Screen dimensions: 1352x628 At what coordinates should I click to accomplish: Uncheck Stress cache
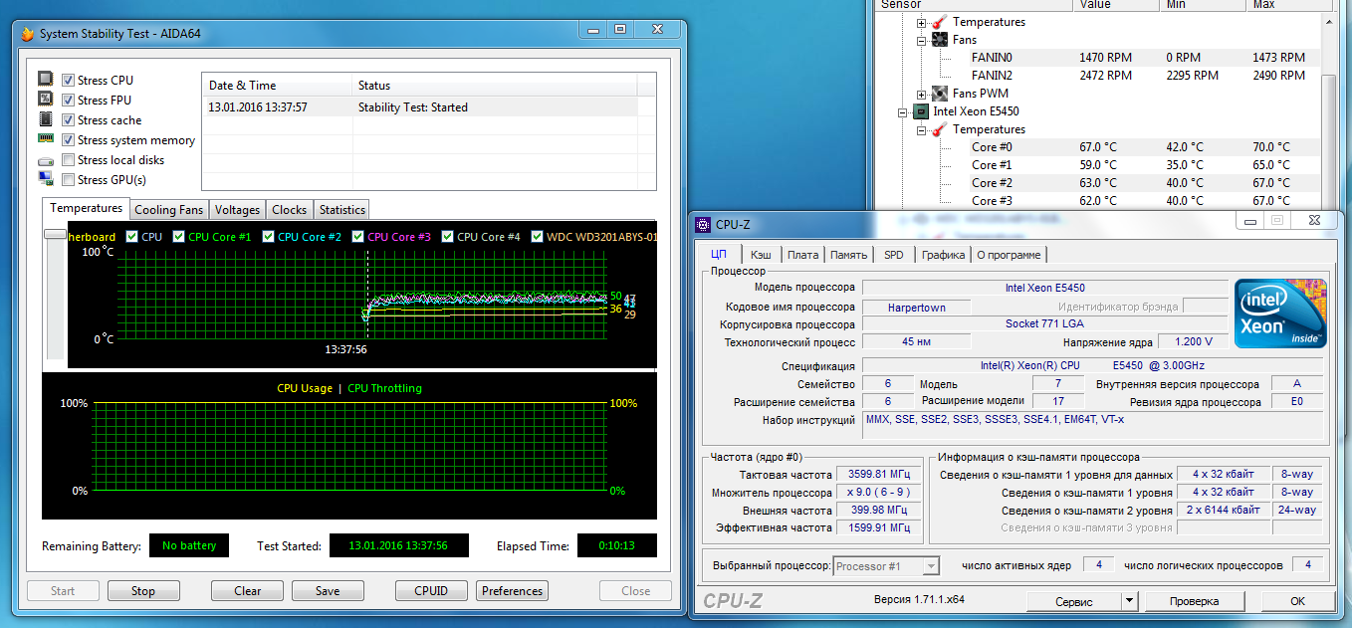[x=68, y=119]
